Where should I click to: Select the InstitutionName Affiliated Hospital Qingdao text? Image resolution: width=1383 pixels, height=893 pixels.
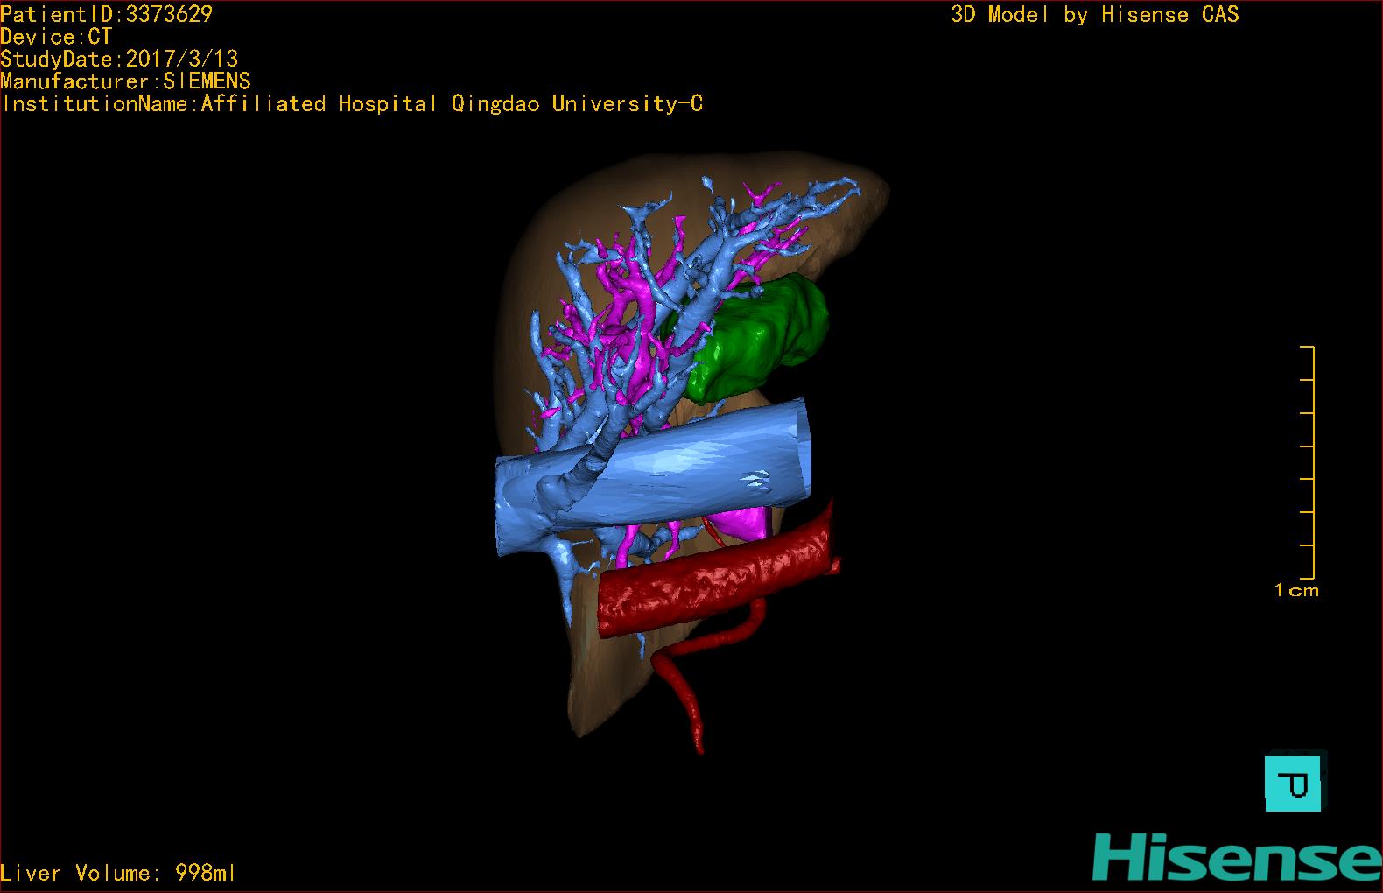[351, 104]
